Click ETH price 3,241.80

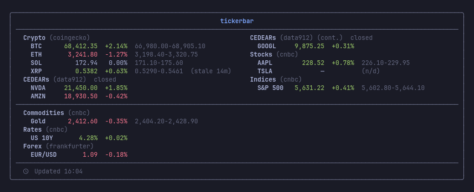tap(83, 55)
